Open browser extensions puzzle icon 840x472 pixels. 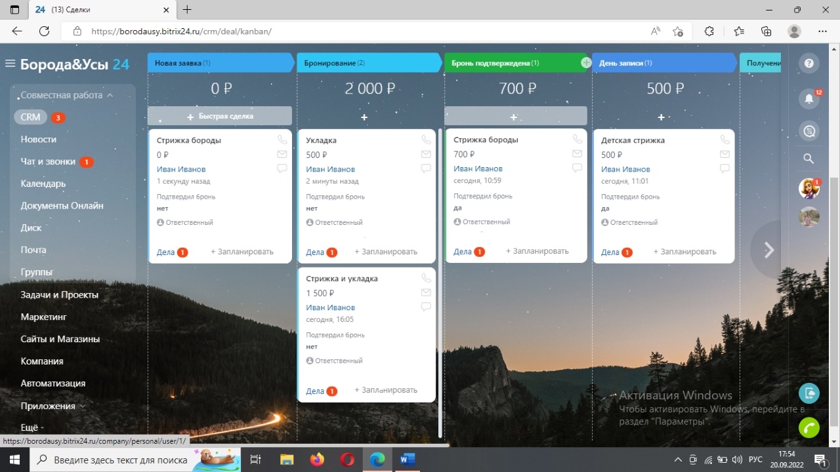(709, 31)
